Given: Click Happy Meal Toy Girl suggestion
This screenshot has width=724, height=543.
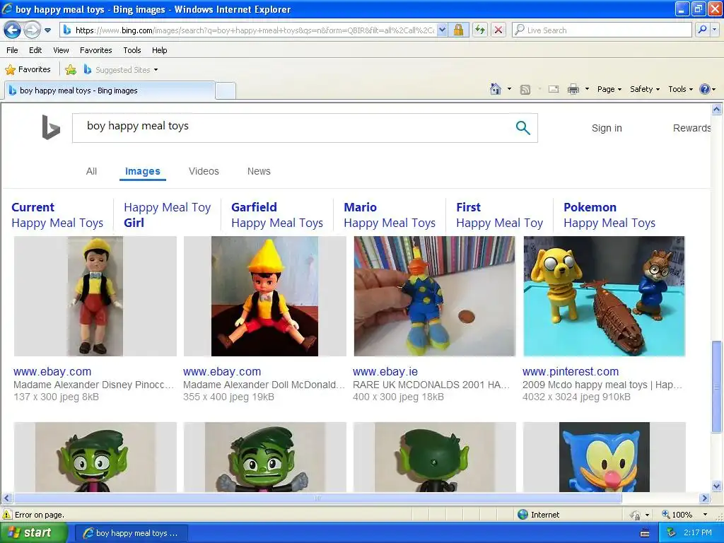Looking at the screenshot, I should click(167, 215).
